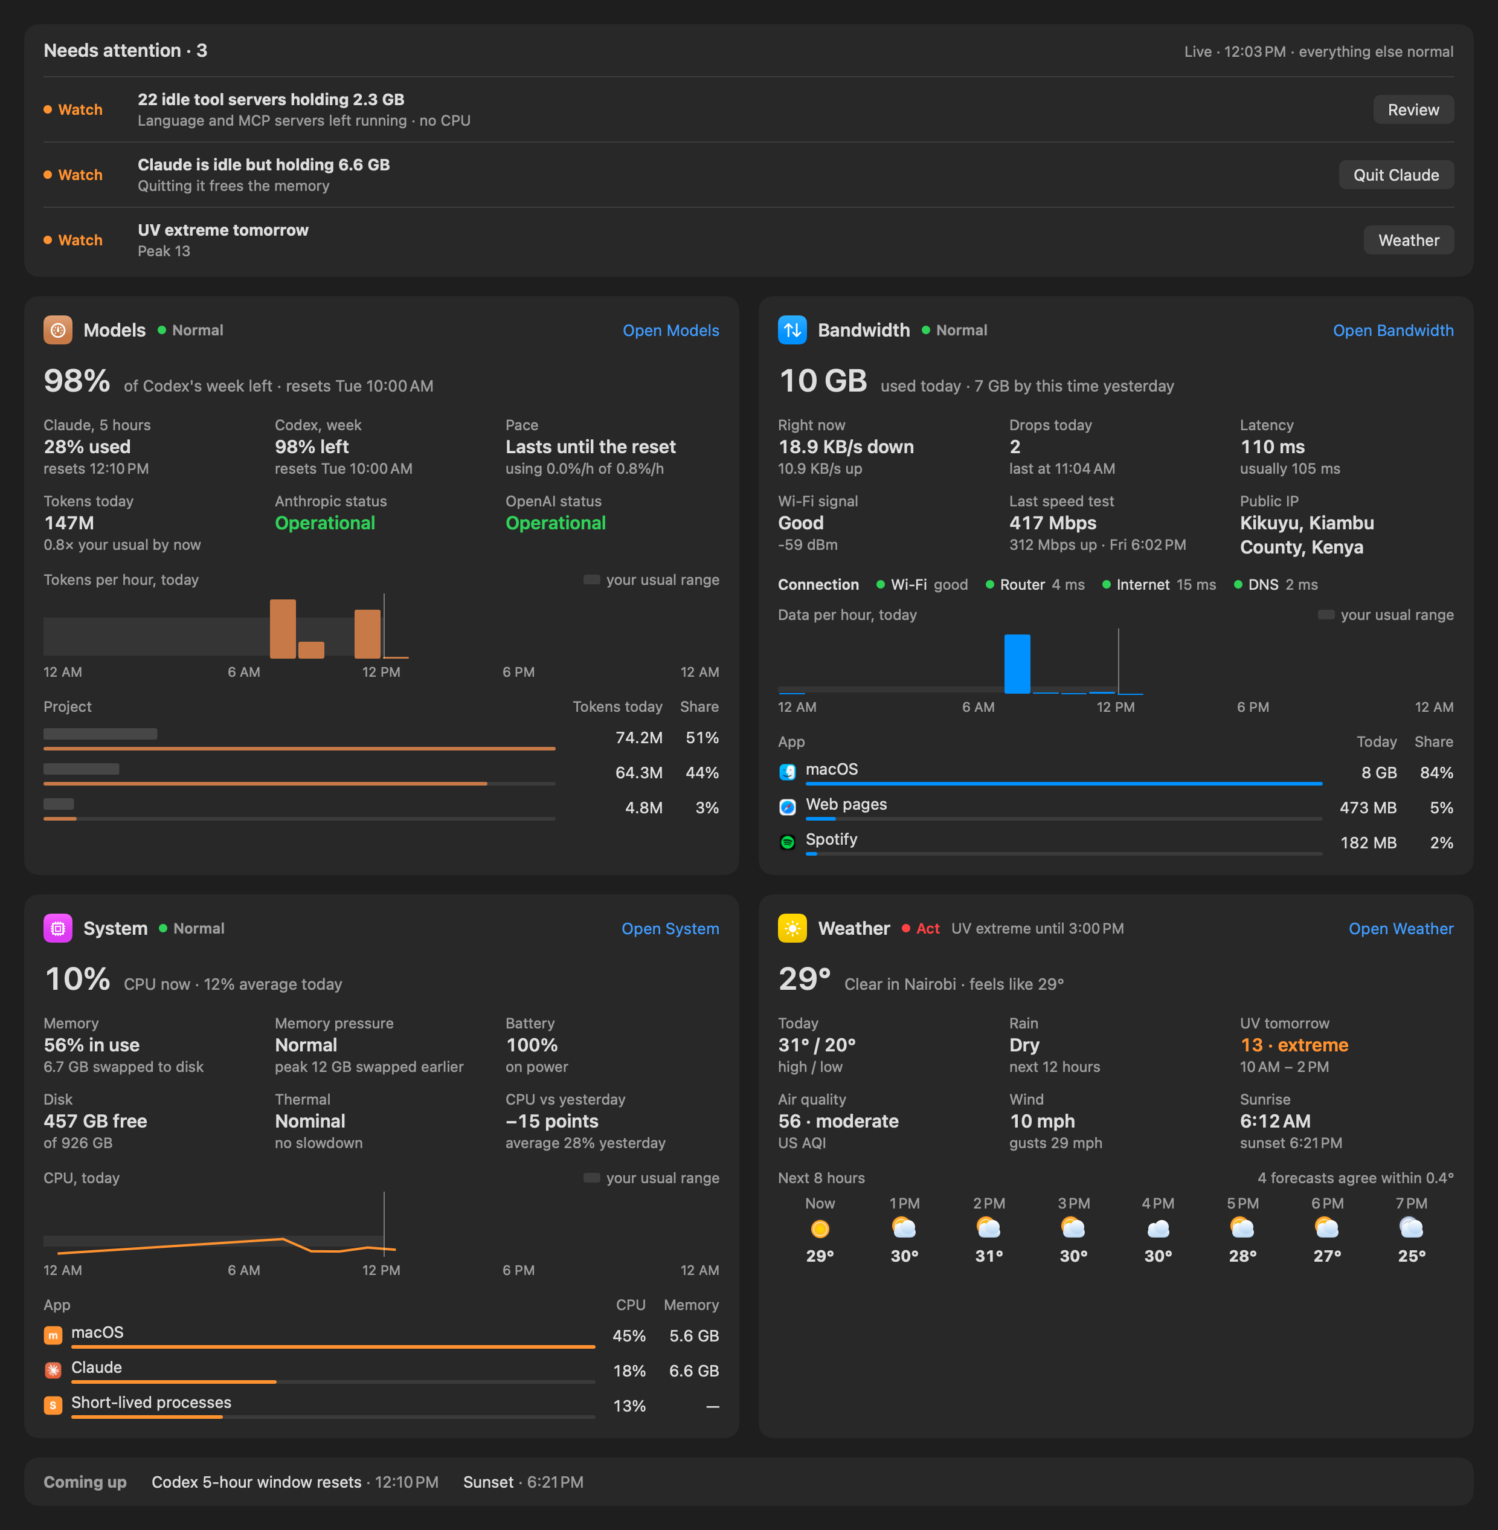1498x1530 pixels.
Task: Click the 6 PM forecast weather icon
Action: click(1326, 1228)
